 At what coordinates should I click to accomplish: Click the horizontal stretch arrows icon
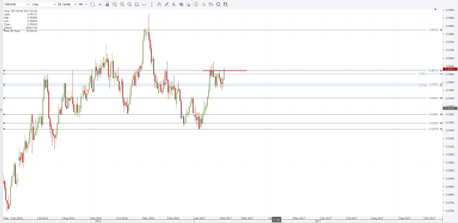[x=144, y=4]
